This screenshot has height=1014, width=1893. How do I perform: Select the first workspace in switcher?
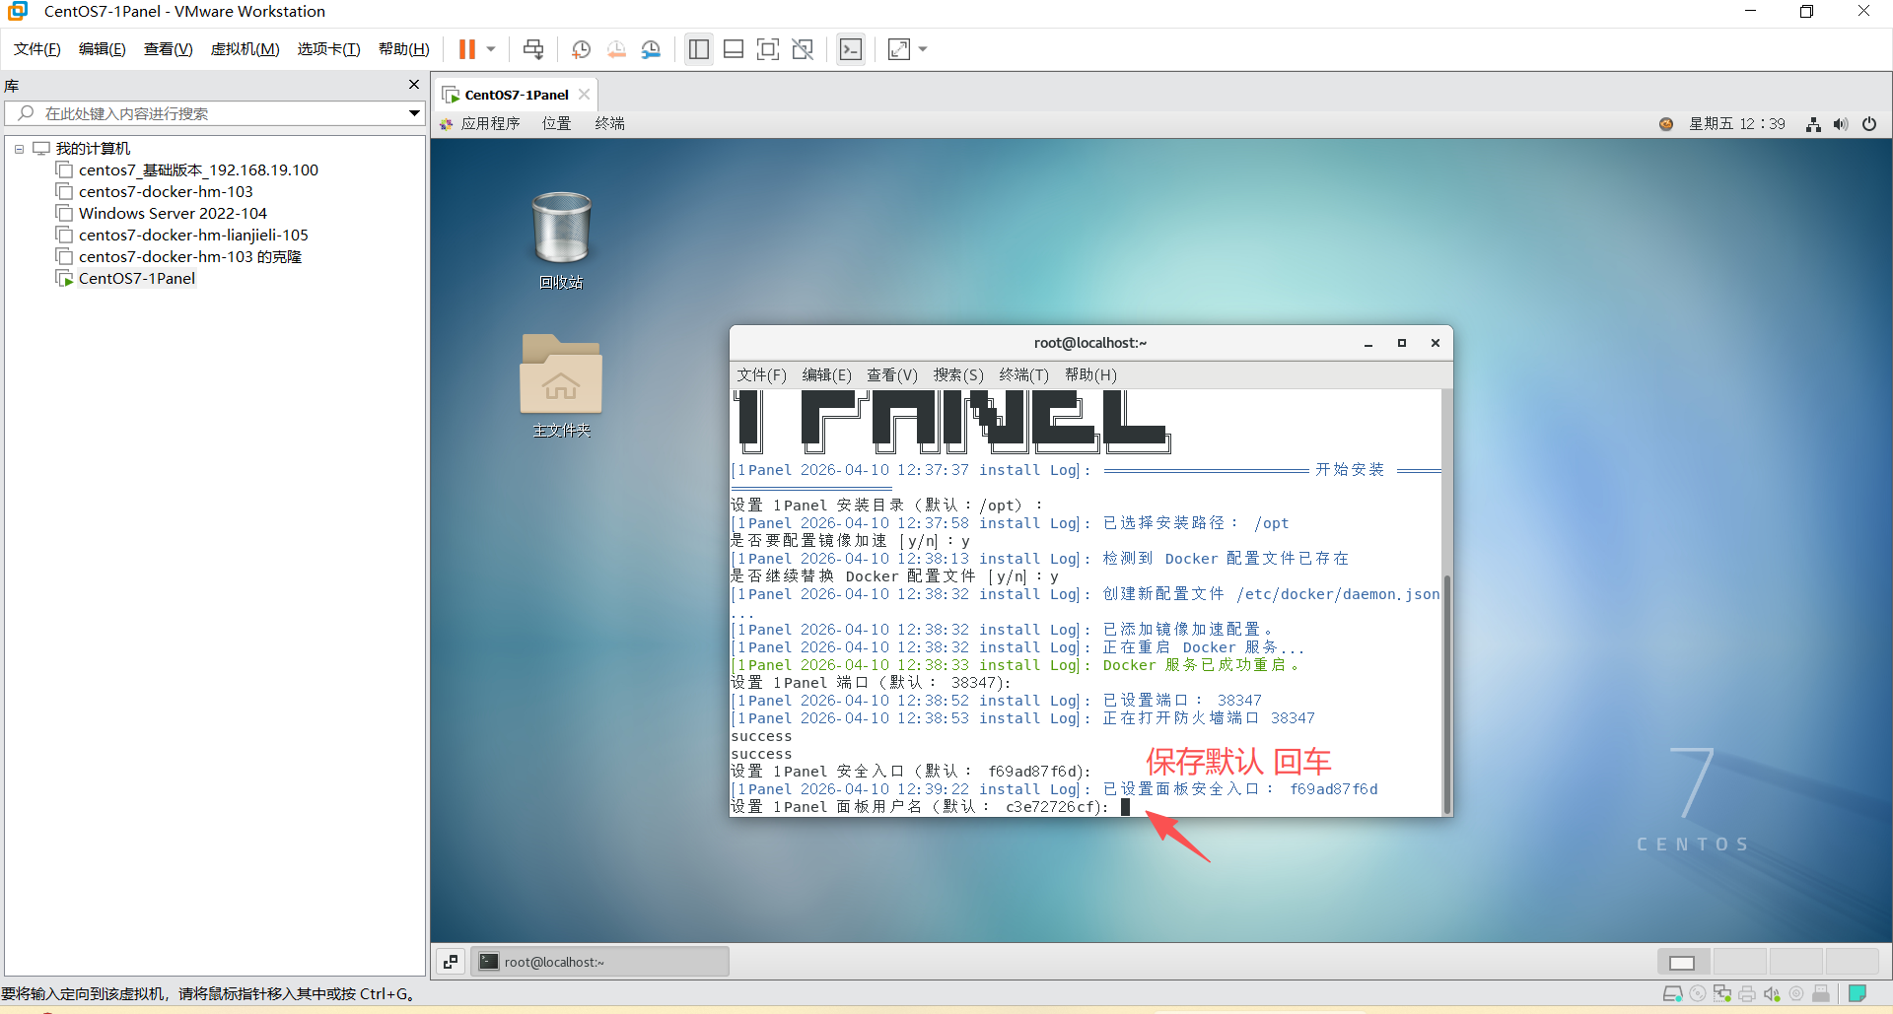tap(1683, 962)
